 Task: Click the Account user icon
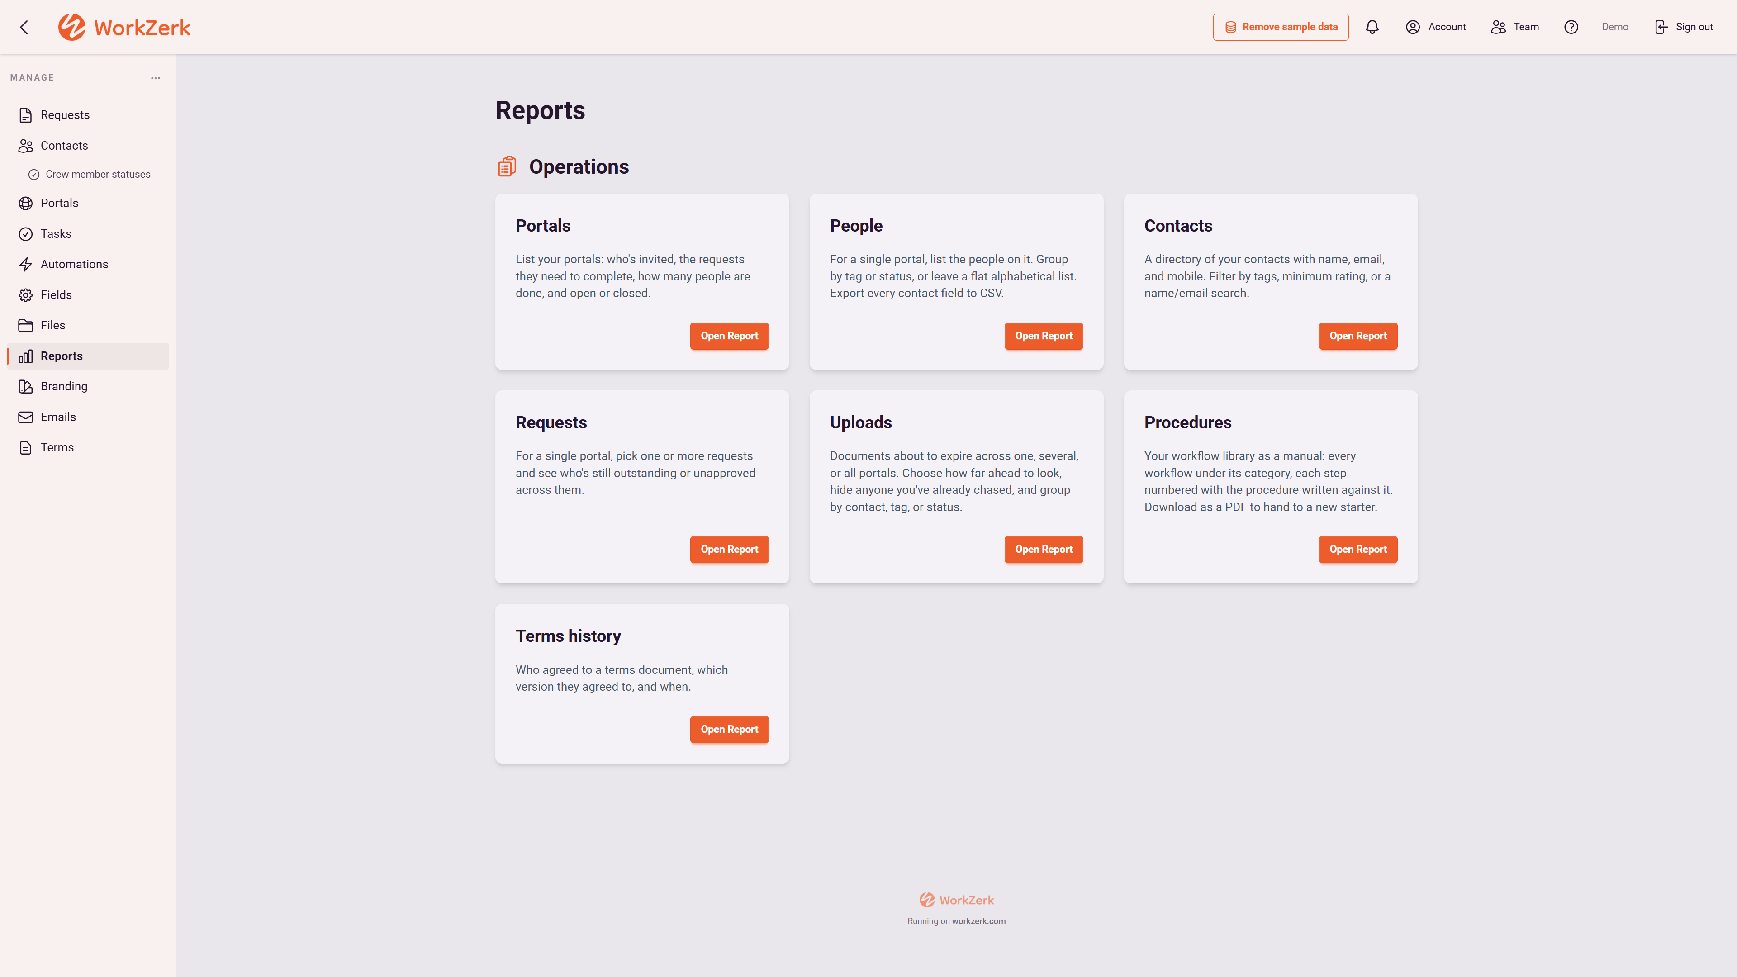click(x=1413, y=27)
